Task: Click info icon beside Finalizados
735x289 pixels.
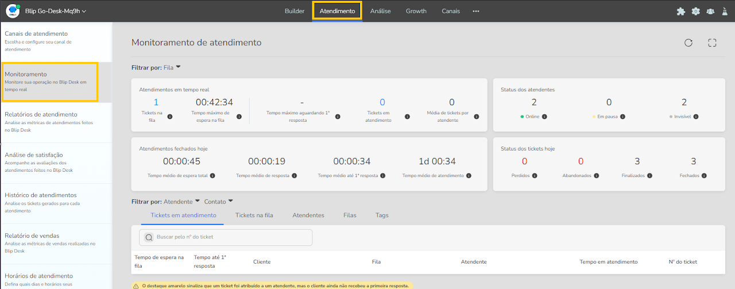Action: click(649, 175)
